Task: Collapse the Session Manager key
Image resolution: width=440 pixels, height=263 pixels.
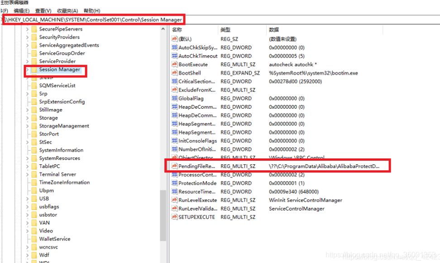Action: click(x=28, y=69)
